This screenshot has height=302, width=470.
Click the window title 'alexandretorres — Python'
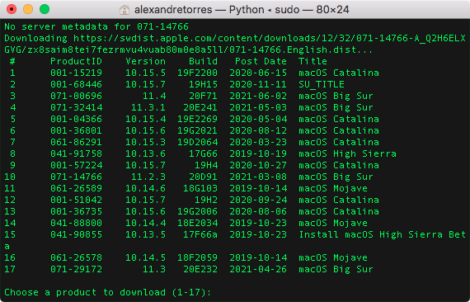pos(199,10)
